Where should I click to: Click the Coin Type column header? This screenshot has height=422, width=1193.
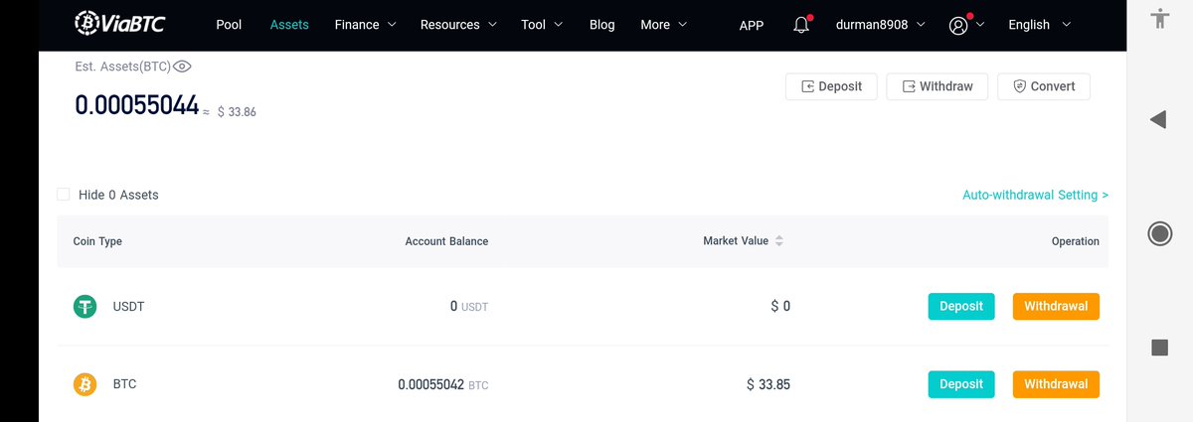tap(97, 241)
